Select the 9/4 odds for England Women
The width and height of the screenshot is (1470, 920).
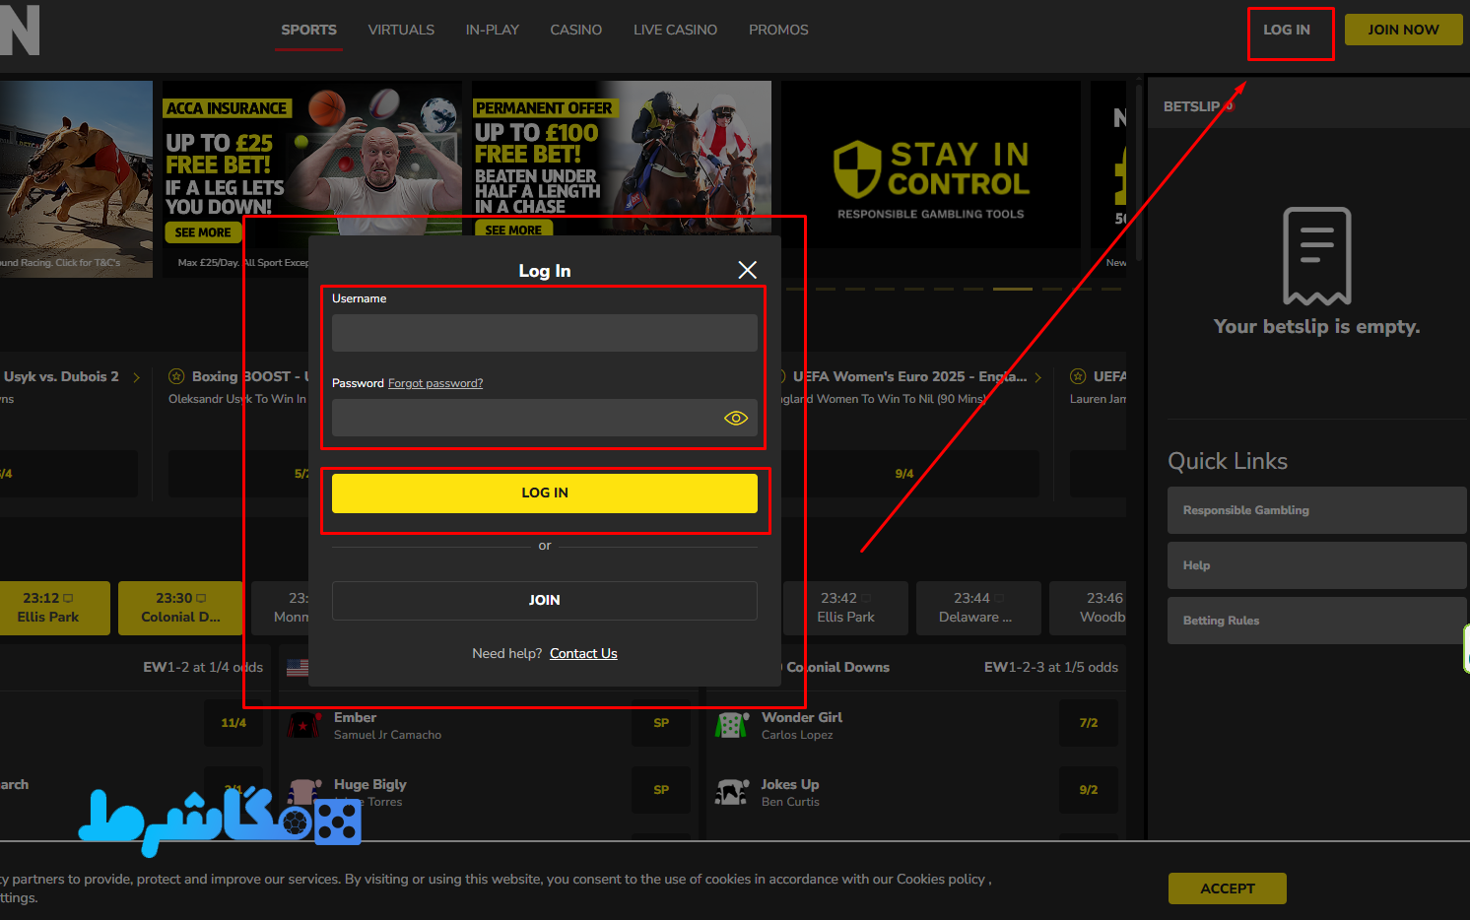[904, 474]
